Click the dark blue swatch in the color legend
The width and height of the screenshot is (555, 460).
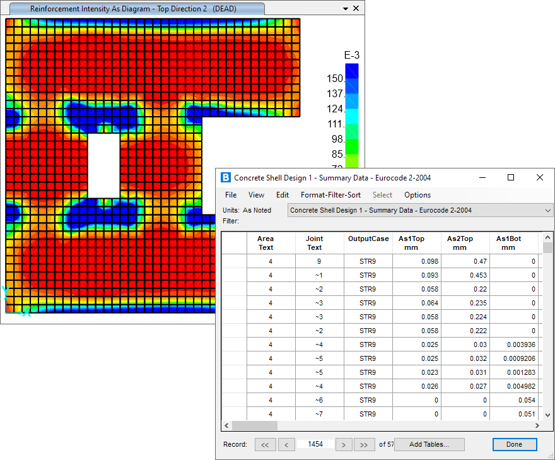352,71
